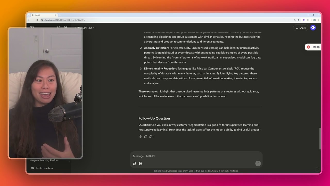Viewport: 330px width, 186px height.
Task: Click the Follow-Up Question heading
Action: tap(154, 118)
